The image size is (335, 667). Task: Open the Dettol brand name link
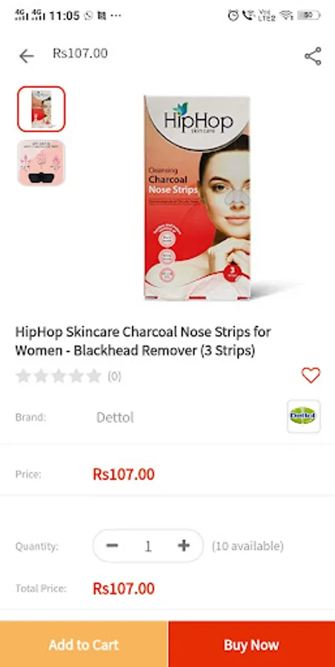coord(115,417)
